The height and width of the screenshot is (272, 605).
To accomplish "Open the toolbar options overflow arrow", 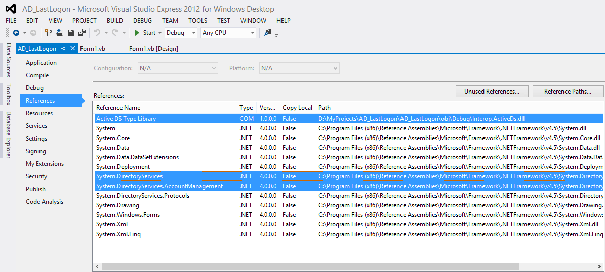I will 276,35.
